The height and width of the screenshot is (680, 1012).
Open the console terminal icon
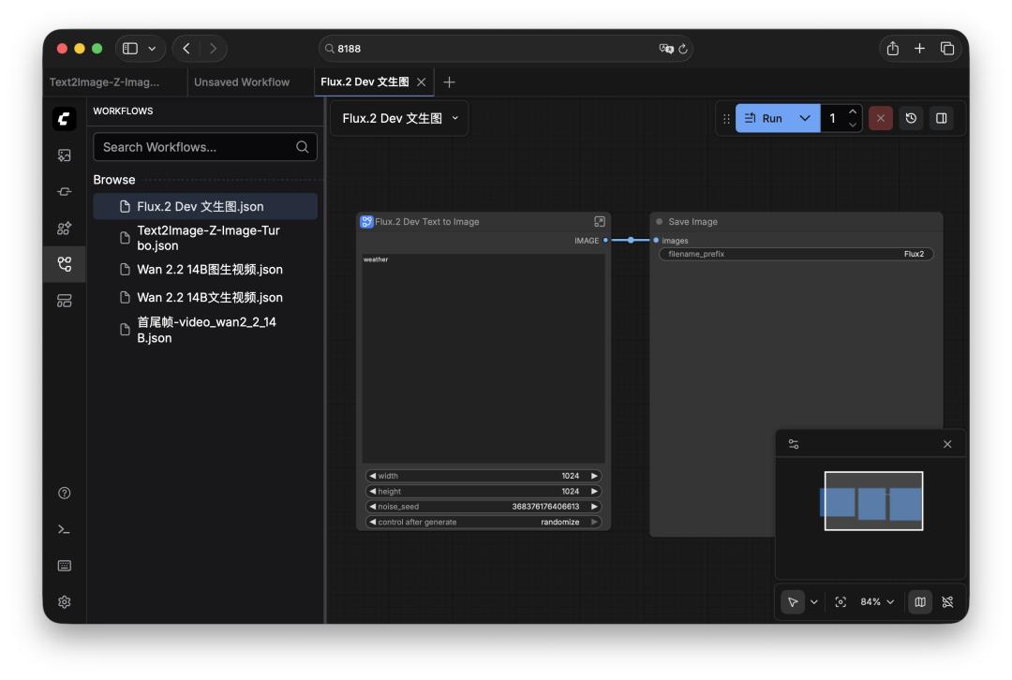65,529
